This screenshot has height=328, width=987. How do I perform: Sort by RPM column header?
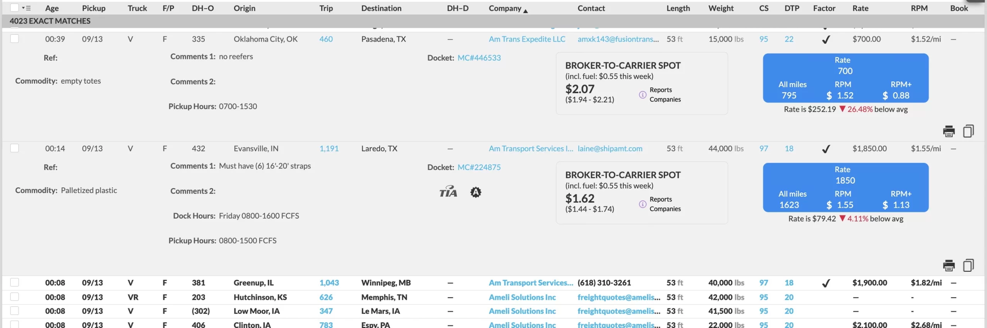919,8
